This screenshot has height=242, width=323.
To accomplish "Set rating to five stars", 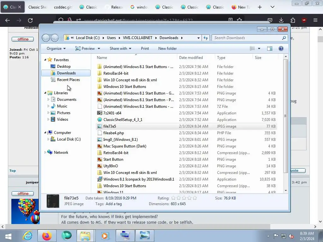I will pos(195,198).
